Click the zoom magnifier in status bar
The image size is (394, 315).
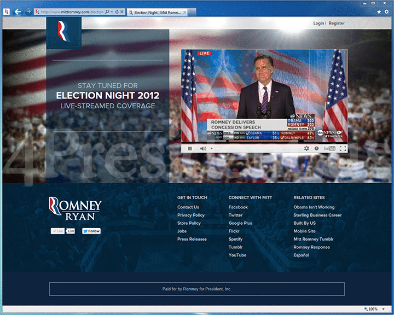pos(366,309)
